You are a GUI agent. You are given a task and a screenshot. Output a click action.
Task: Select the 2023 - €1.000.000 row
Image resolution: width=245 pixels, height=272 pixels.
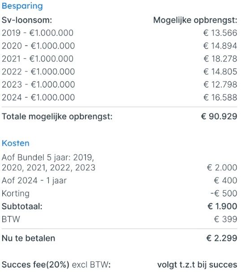[120, 85]
